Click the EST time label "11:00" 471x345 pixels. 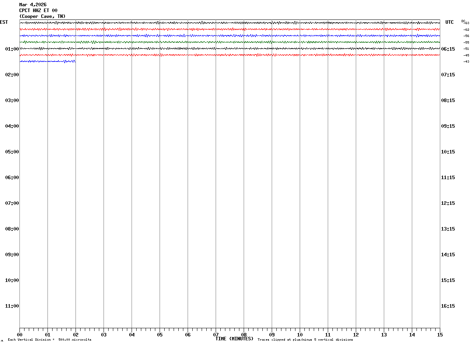12,306
